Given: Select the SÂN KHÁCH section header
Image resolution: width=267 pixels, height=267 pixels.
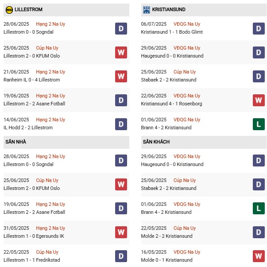Looking at the screenshot, I should pyautogui.click(x=156, y=142).
